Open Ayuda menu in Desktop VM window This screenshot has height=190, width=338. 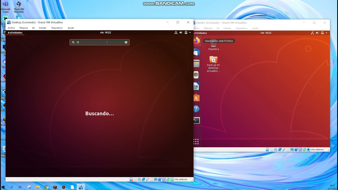click(x=71, y=28)
